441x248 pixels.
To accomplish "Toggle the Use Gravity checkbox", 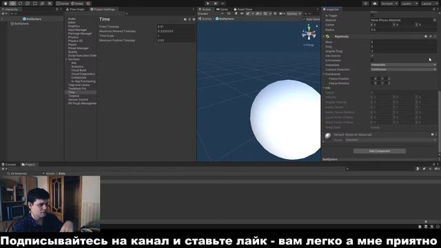I will [372, 56].
